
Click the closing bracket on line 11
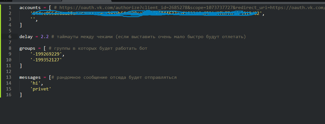pos(20,66)
